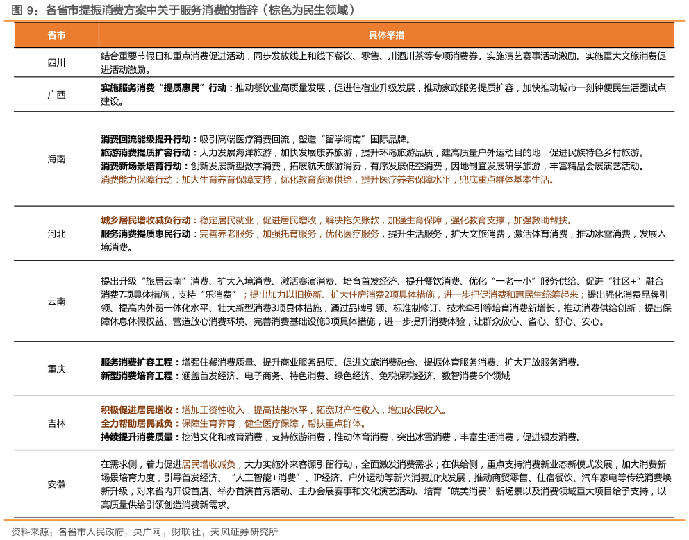Select the standalone 居民增收减负 text
This screenshot has width=689, height=540.
208,464
